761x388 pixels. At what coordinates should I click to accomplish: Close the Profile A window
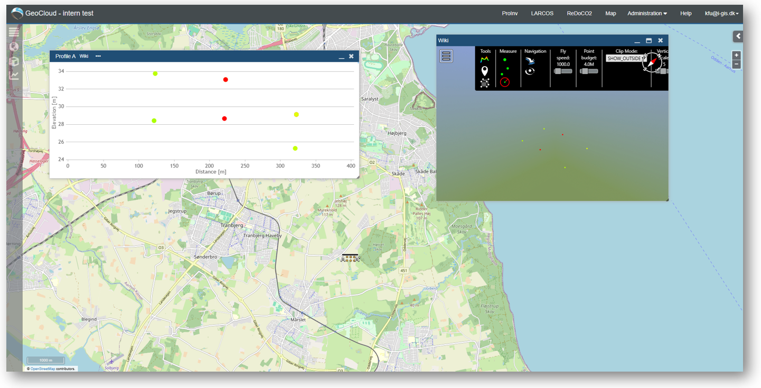click(x=351, y=56)
